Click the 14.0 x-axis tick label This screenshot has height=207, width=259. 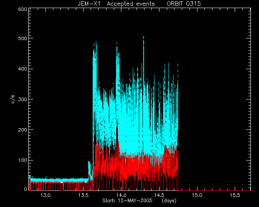point(121,195)
